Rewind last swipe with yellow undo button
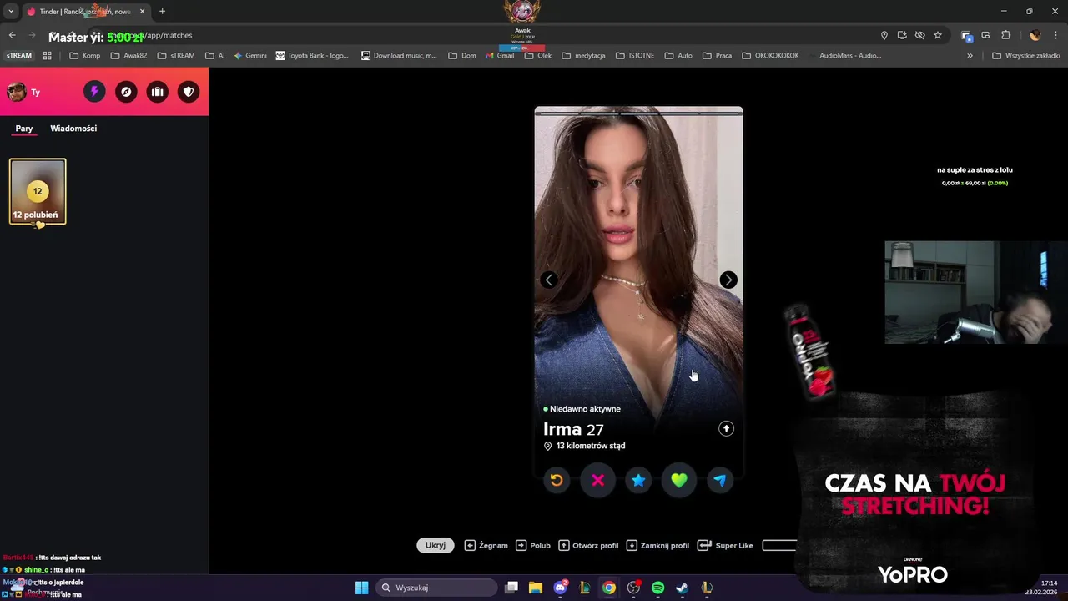The width and height of the screenshot is (1068, 601). [557, 480]
